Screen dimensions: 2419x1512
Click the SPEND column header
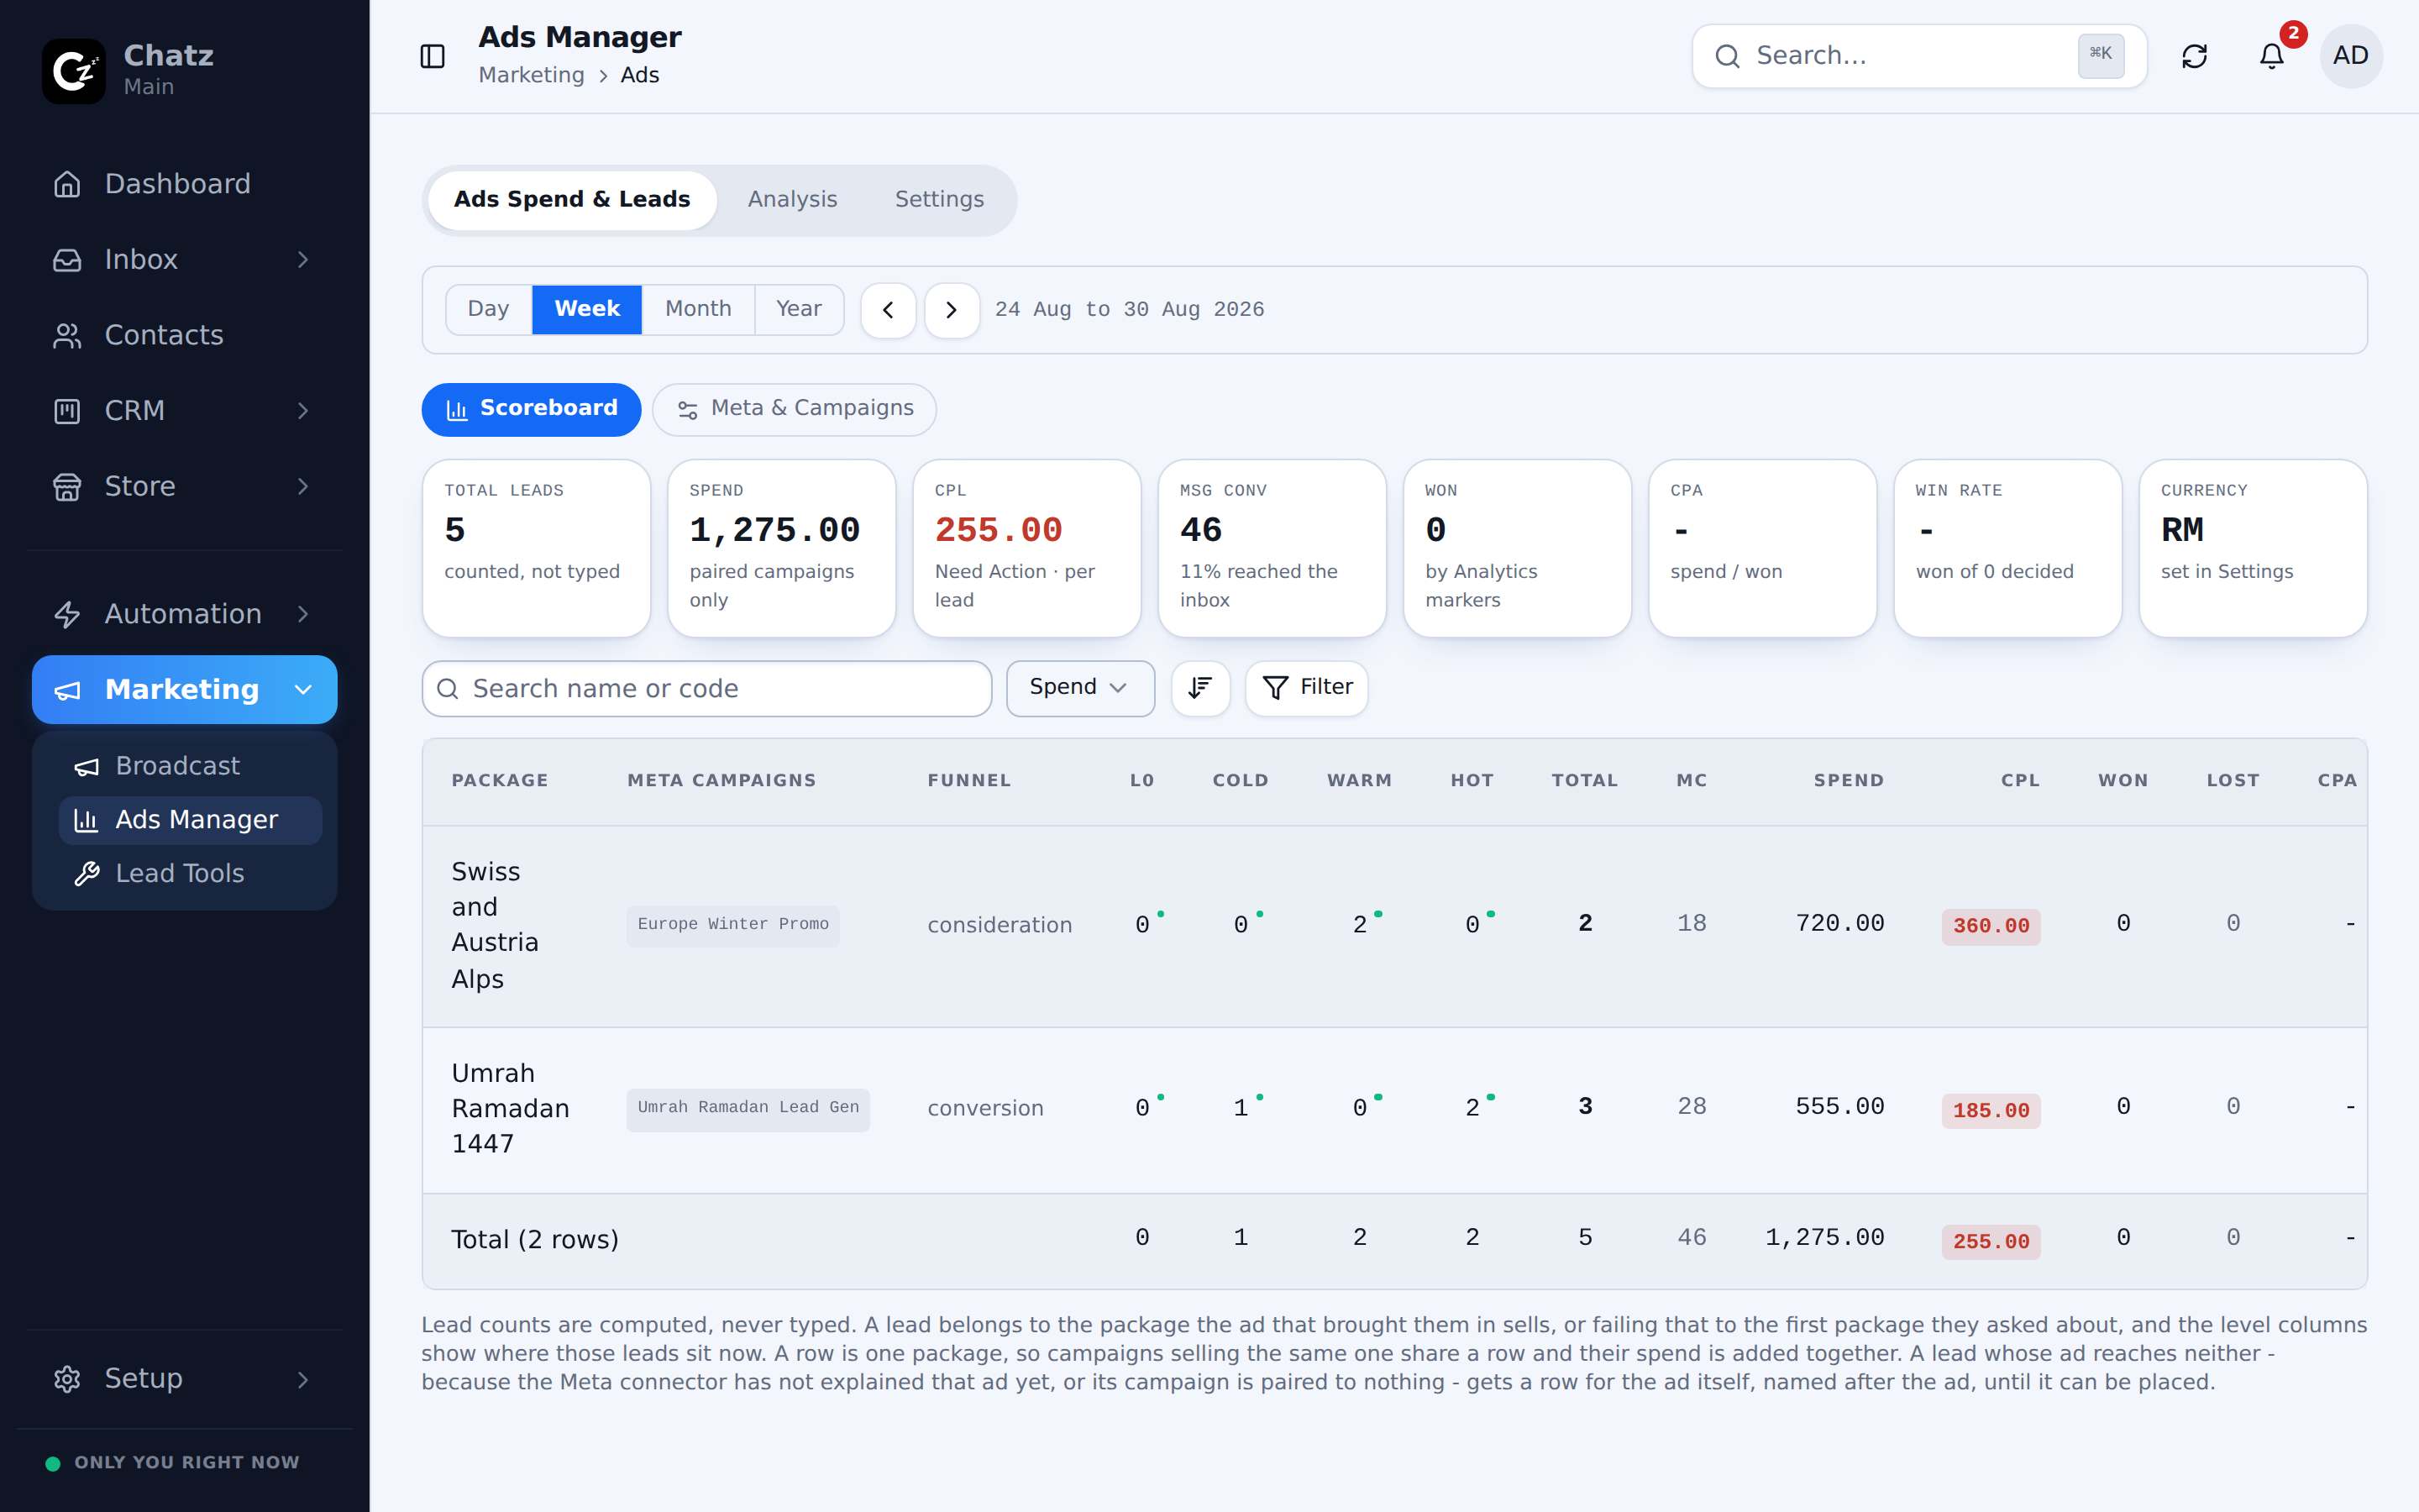click(x=1850, y=781)
